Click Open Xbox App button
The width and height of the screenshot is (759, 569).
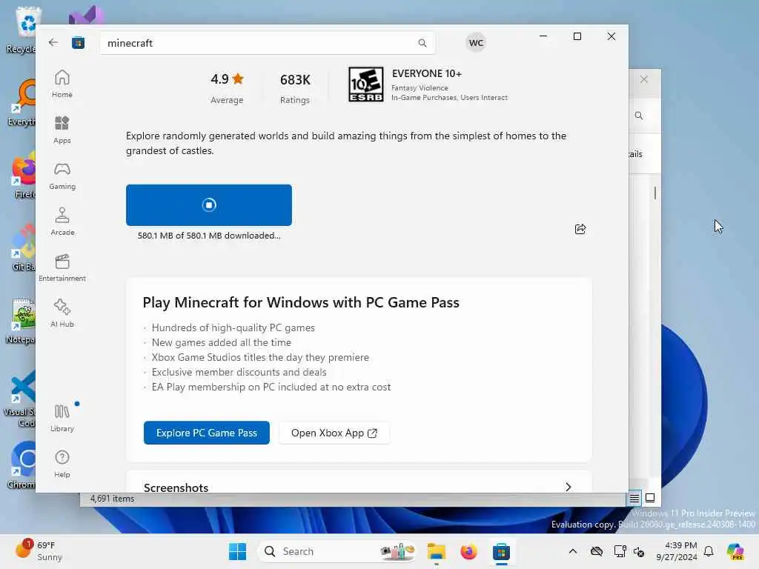334,433
